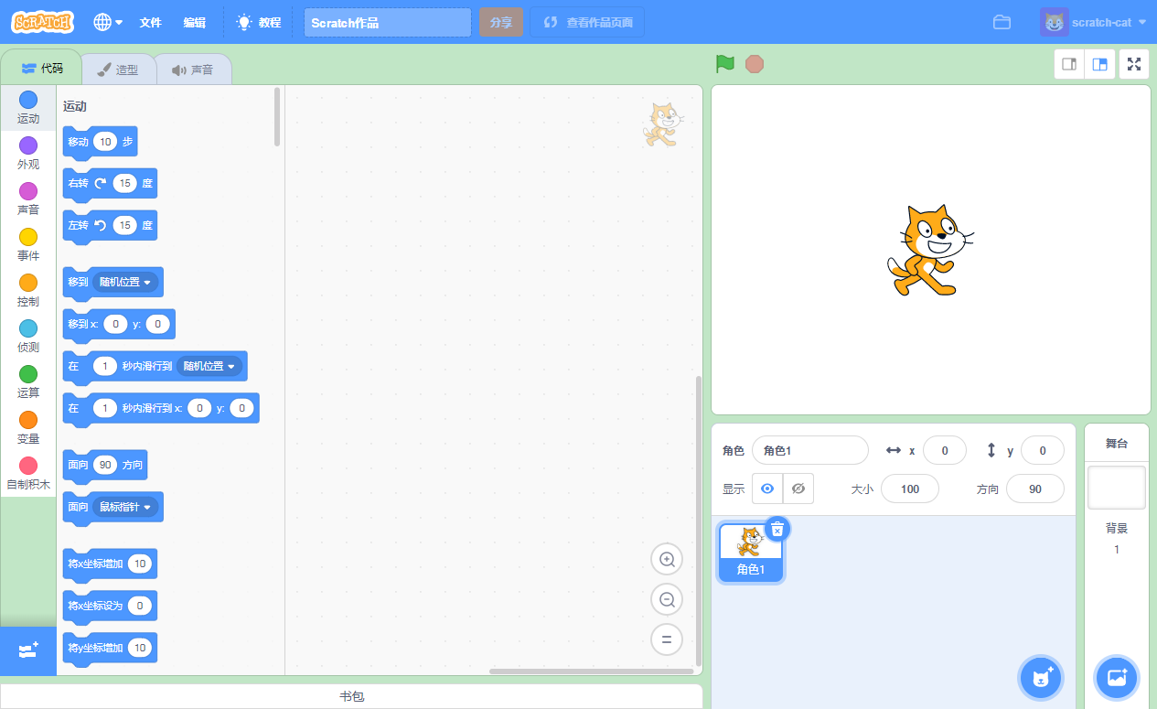The width and height of the screenshot is (1157, 709).
Task: Reset workspace zoom to default
Action: [x=667, y=639]
